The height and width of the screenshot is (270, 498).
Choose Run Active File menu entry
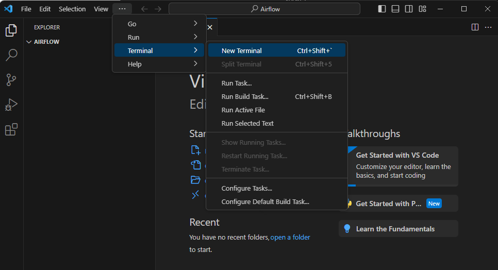[277, 110]
